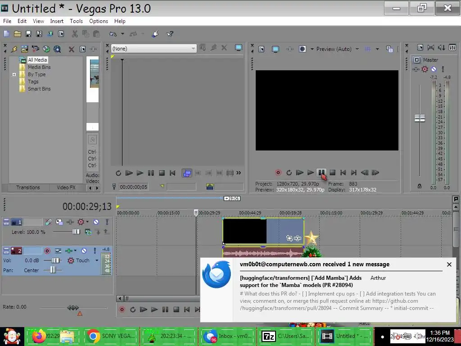Open the Options menu
The image size is (461, 346).
tap(99, 21)
